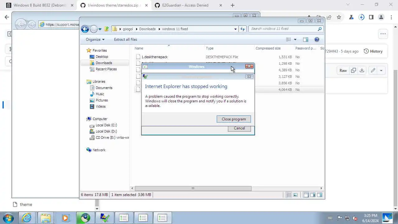
Task: Toggle the details pane layout icon in status bar
Action: click(313, 195)
